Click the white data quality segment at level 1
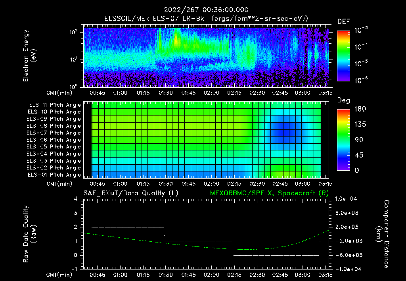The width and height of the screenshot is (406, 281). click(x=199, y=241)
